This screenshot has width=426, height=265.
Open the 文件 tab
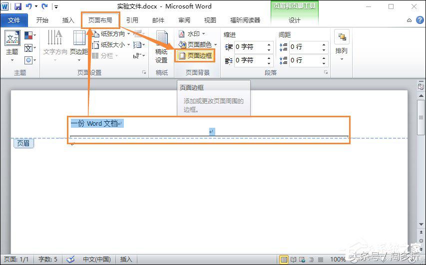click(14, 20)
